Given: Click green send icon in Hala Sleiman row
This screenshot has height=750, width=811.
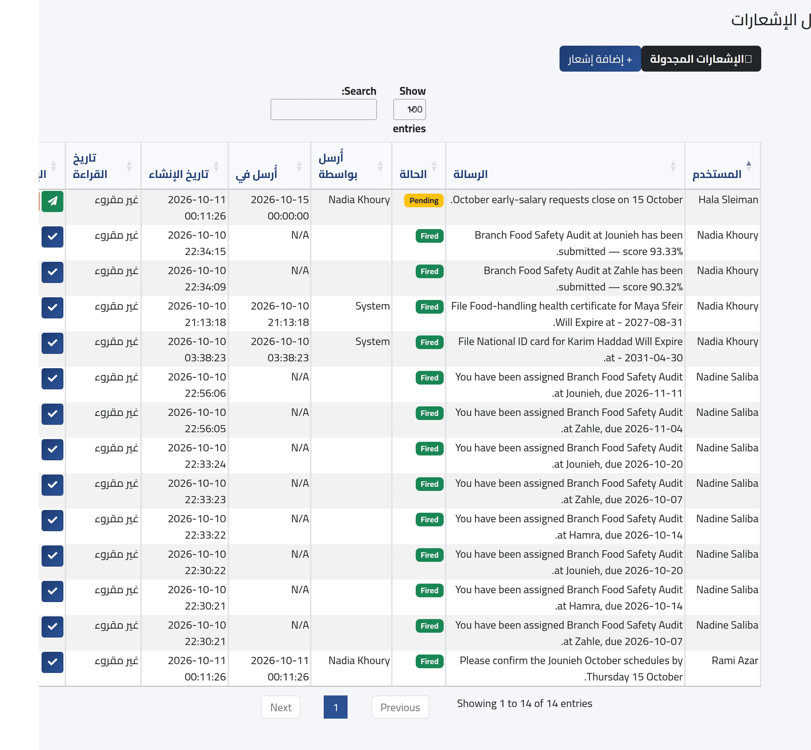Looking at the screenshot, I should click(52, 201).
